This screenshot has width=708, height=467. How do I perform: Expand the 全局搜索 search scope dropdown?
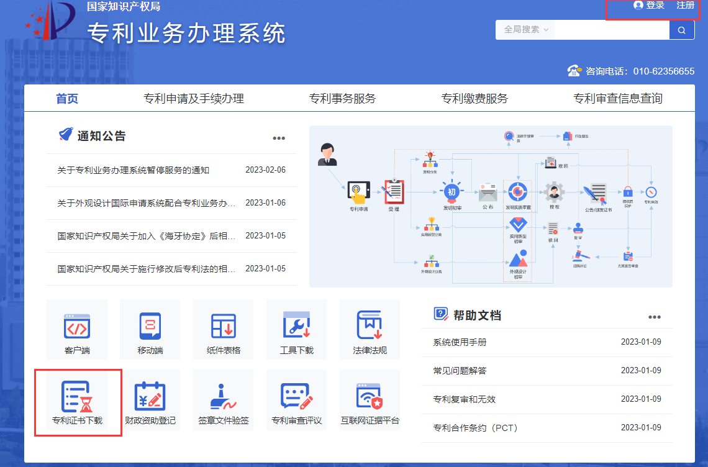(525, 30)
